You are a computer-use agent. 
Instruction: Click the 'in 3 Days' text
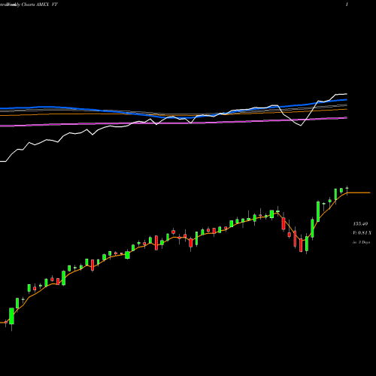361,242
